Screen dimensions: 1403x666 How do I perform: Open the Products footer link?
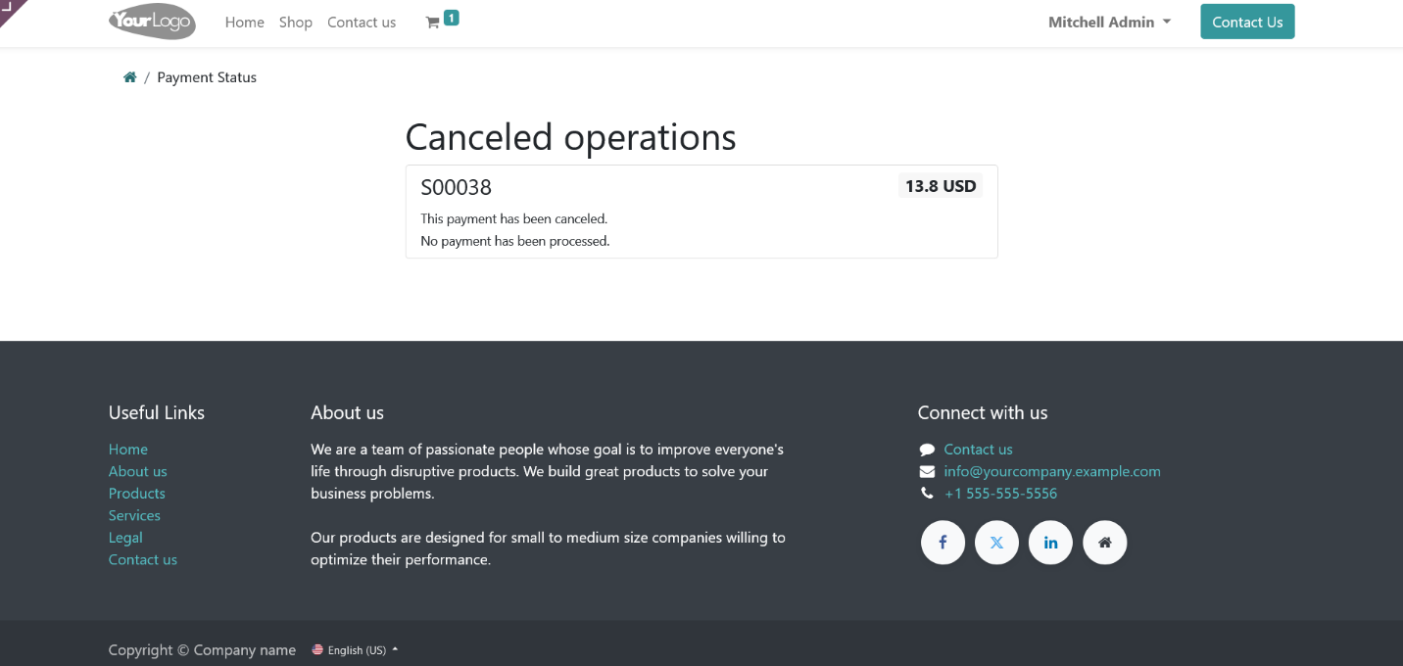point(136,494)
